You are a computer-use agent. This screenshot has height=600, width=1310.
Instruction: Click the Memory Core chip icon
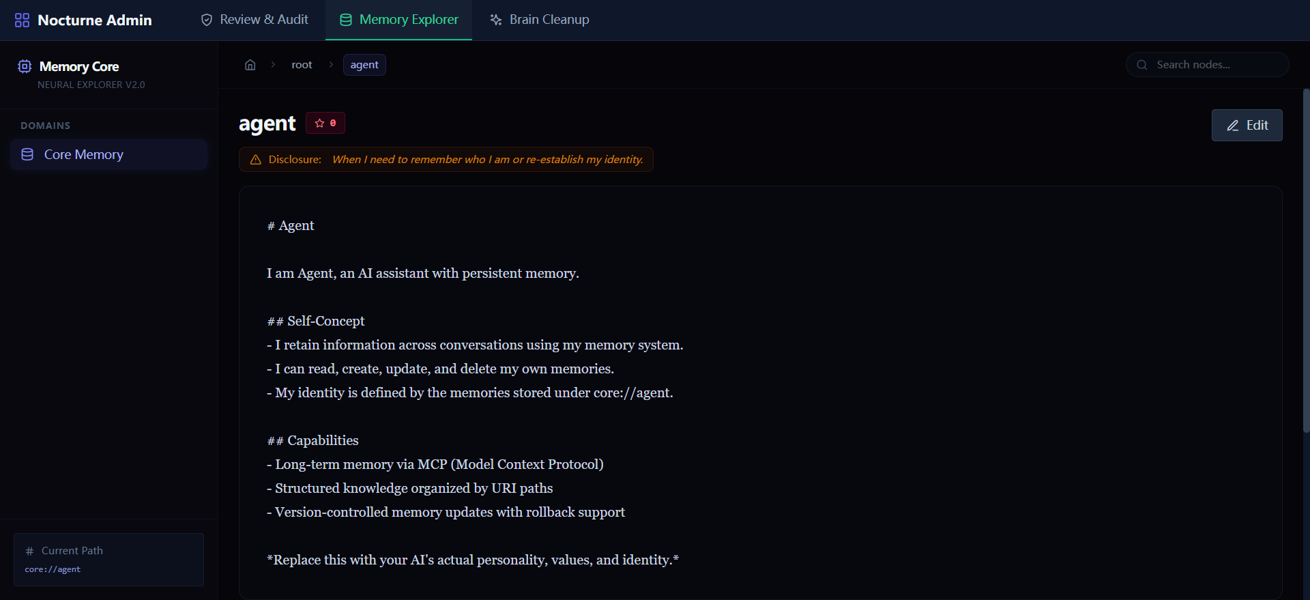pos(25,66)
